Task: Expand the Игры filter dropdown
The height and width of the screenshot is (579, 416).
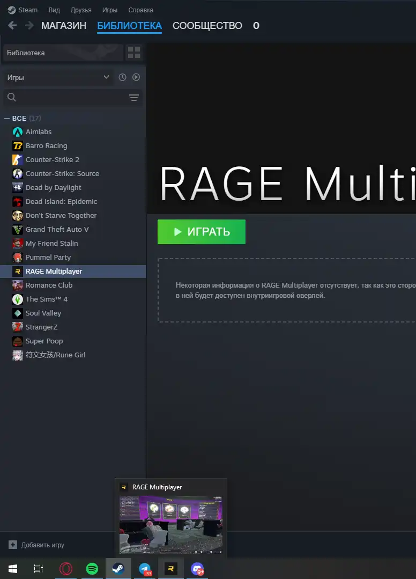Action: pyautogui.click(x=58, y=77)
